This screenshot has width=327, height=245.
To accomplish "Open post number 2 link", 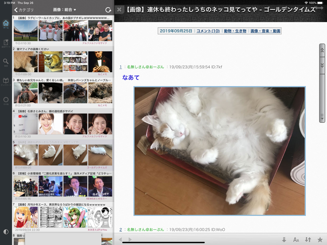I will (x=121, y=229).
